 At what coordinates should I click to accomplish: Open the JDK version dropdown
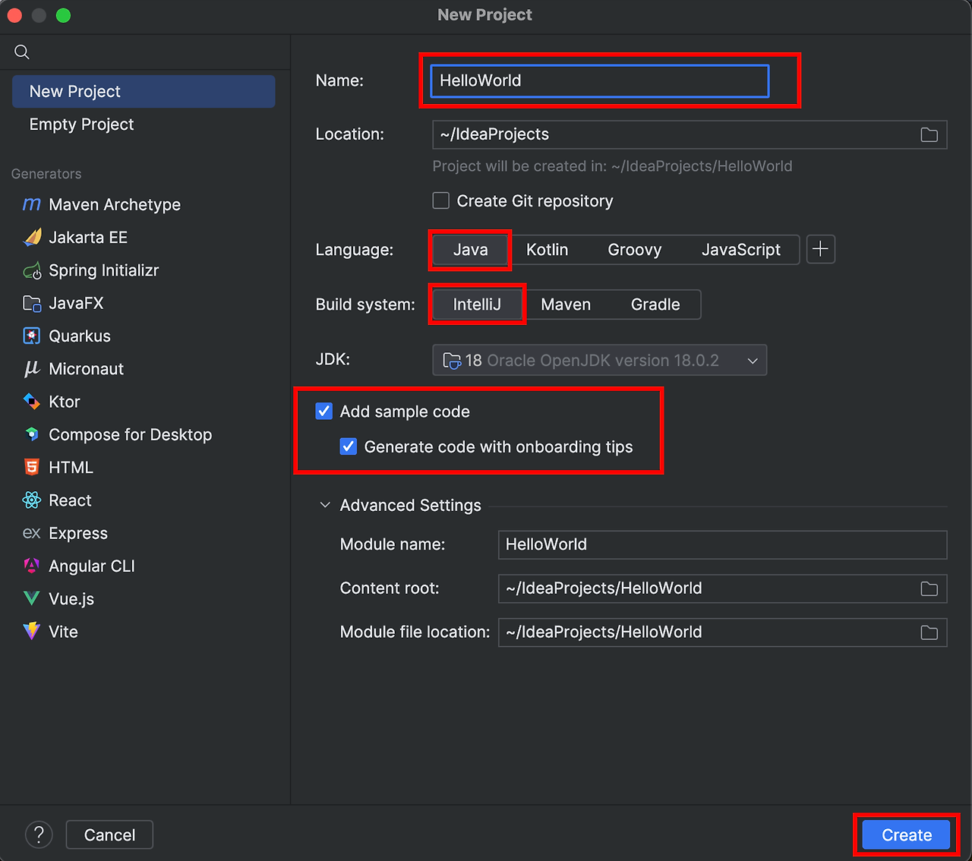[600, 360]
